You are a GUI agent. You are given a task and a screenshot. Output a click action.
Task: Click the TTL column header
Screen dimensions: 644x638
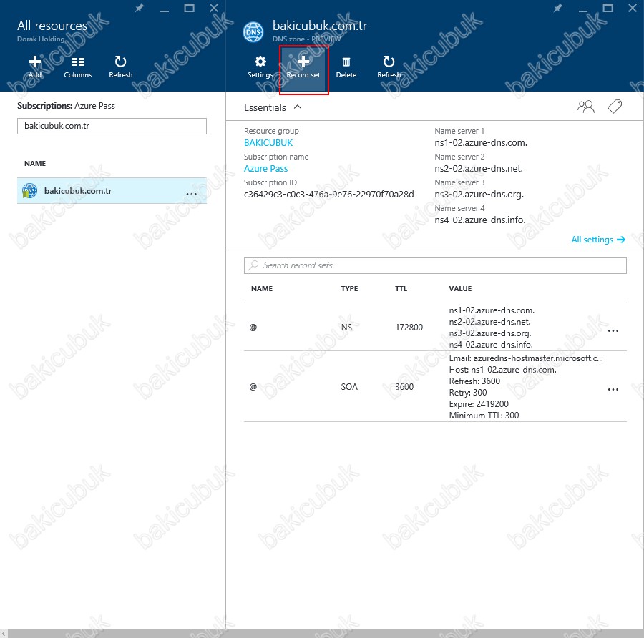[401, 289]
